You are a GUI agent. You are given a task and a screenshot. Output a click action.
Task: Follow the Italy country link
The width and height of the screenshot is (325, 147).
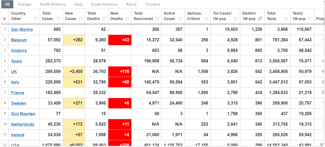tap(15, 82)
